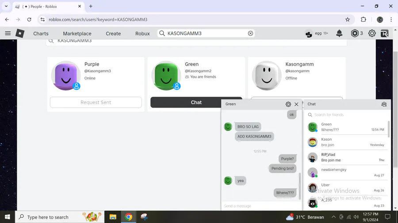Open the hamburger navigation menu
The height and width of the screenshot is (223, 398).
click(x=8, y=33)
